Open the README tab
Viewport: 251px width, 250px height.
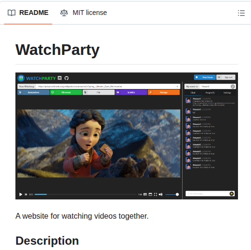pyautogui.click(x=28, y=13)
